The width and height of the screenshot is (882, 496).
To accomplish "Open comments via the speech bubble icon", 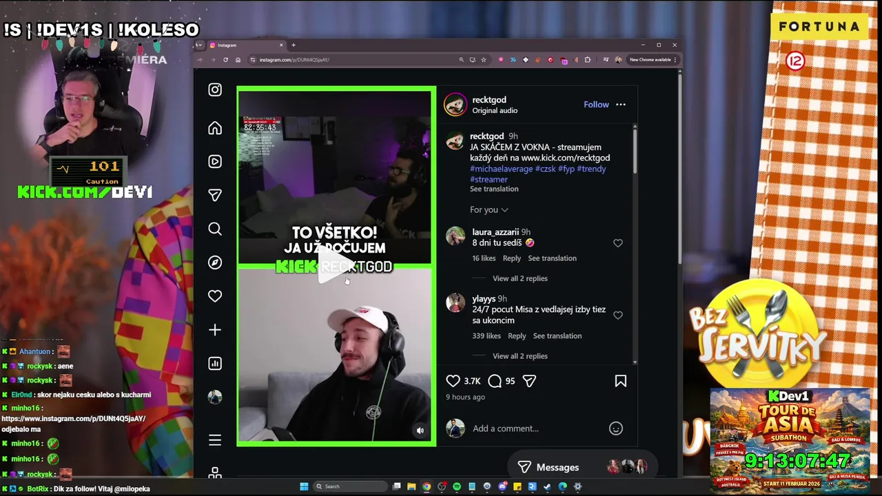I will pos(495,381).
